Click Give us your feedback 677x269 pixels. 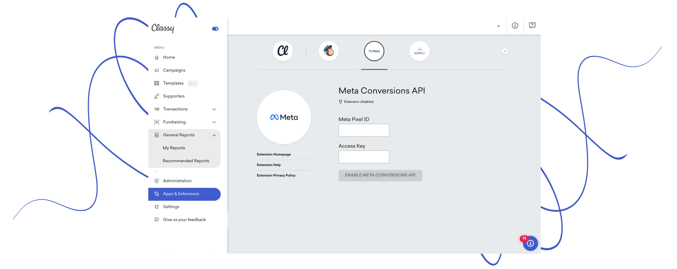pyautogui.click(x=184, y=220)
